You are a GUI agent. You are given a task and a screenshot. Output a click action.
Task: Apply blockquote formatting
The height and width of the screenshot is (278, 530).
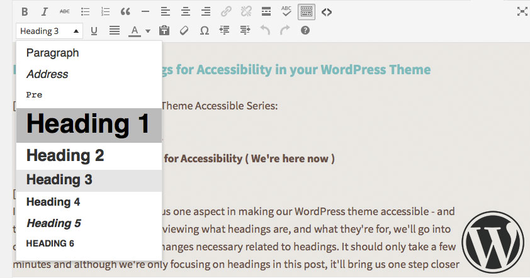coord(125,12)
